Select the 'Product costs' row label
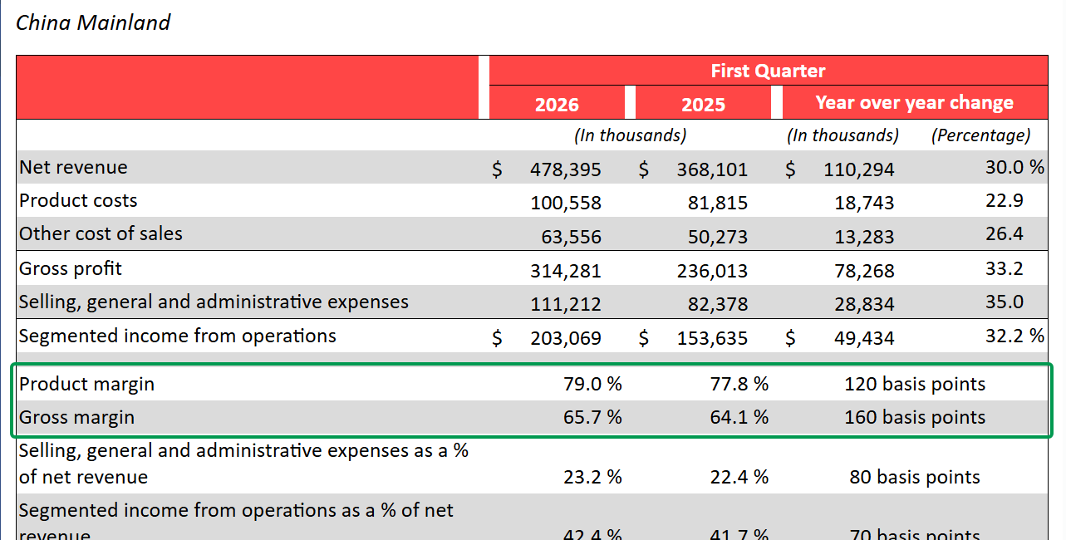 click(78, 200)
